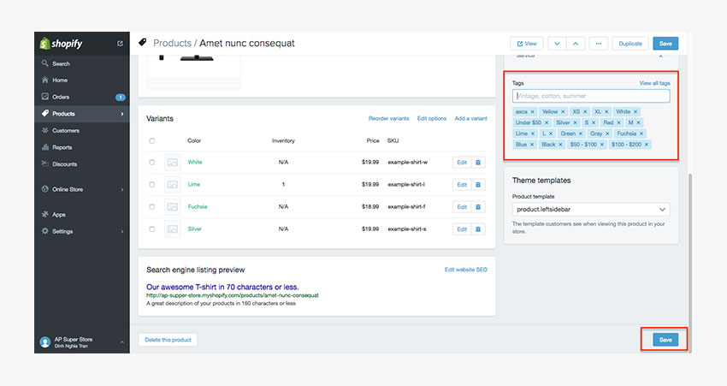Click into the Tags input field
Viewport: 727px width, 386px height.
point(590,96)
